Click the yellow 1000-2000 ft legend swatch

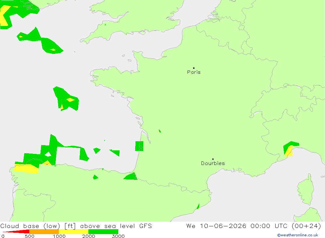point(73,232)
